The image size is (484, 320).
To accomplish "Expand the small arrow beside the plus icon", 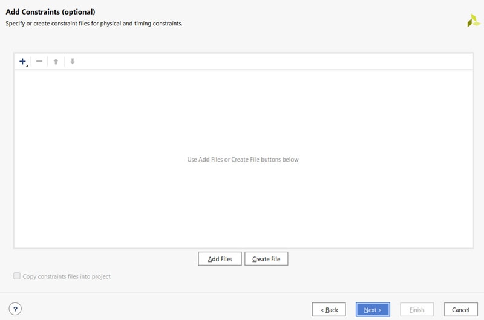I will pyautogui.click(x=27, y=65).
